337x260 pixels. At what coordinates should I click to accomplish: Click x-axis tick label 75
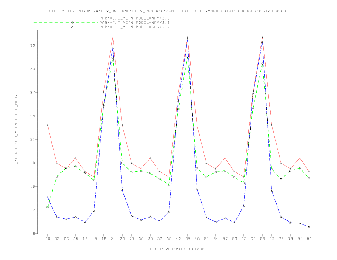281,239
